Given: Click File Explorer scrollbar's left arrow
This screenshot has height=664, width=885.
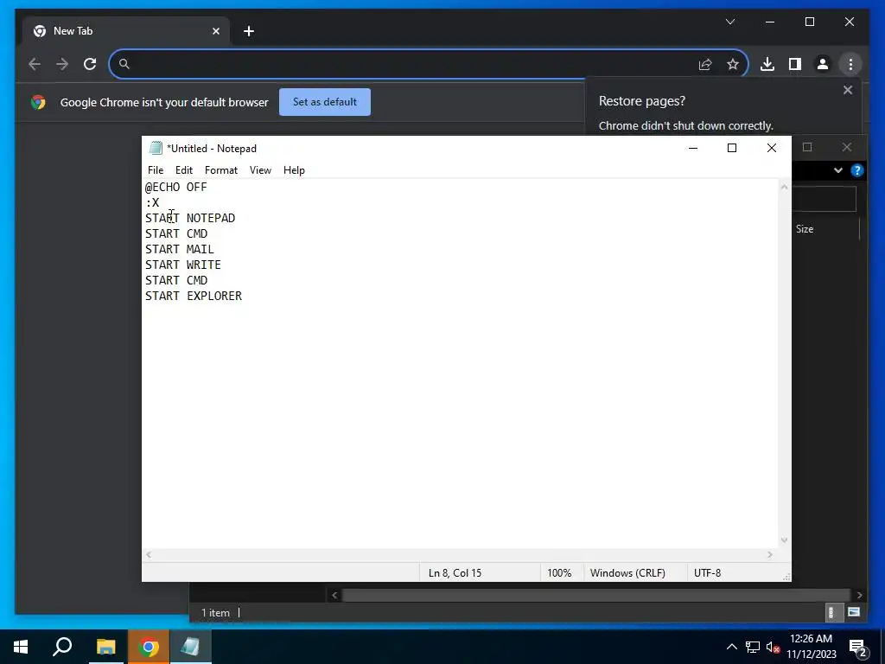Looking at the screenshot, I should tap(334, 595).
